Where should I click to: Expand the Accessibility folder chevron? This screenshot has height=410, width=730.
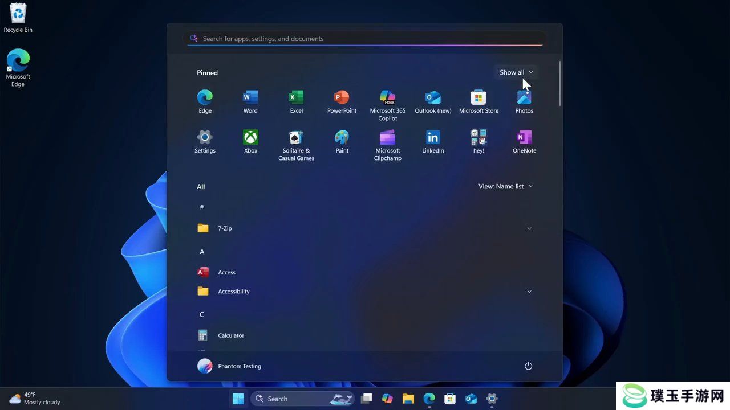[529, 292]
